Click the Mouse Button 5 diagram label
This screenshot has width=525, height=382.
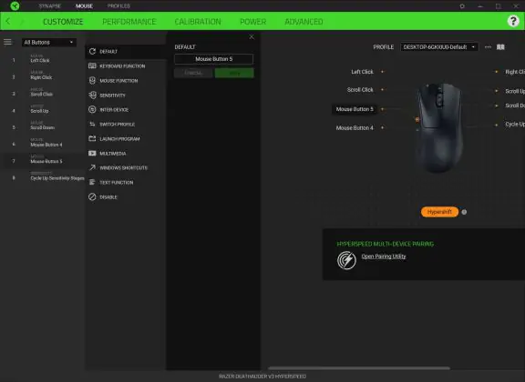tap(355, 109)
